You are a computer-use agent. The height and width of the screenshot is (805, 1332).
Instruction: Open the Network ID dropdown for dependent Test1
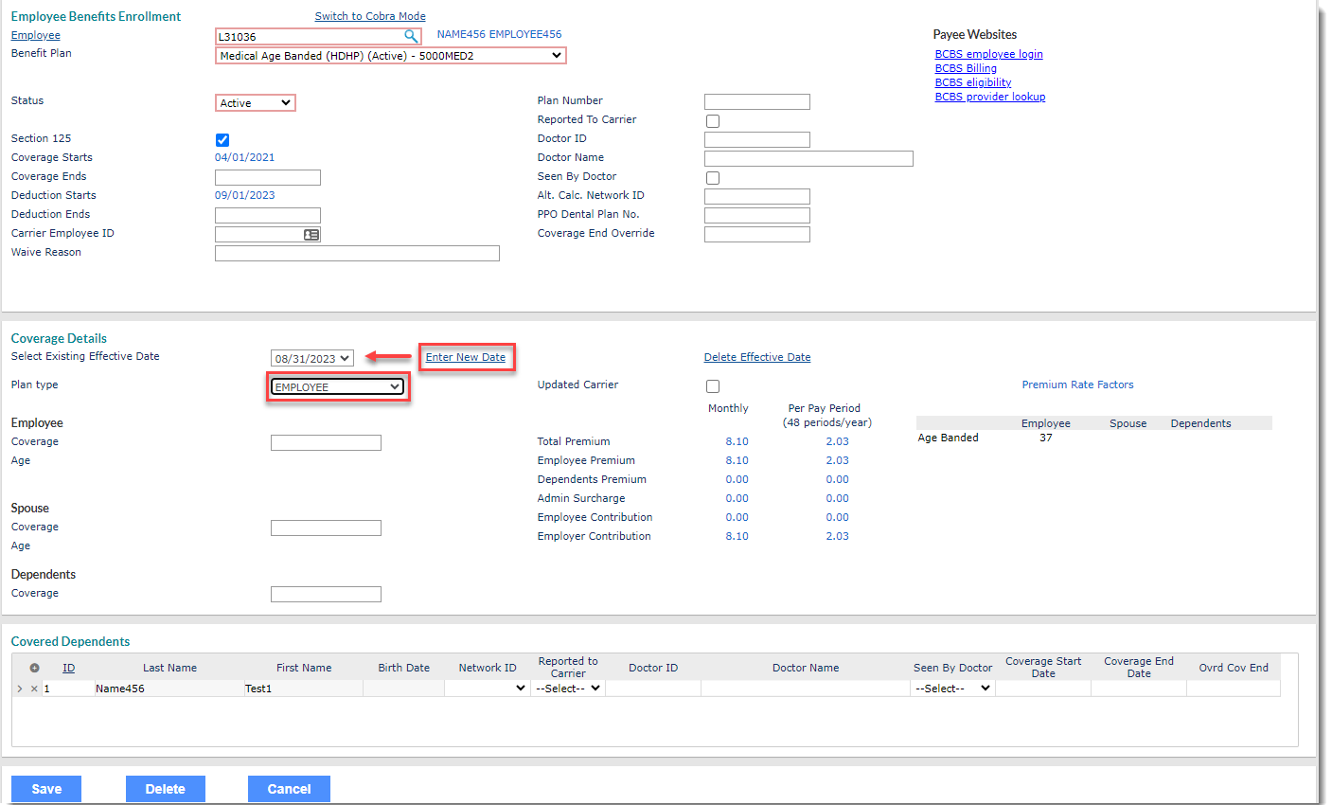click(487, 688)
